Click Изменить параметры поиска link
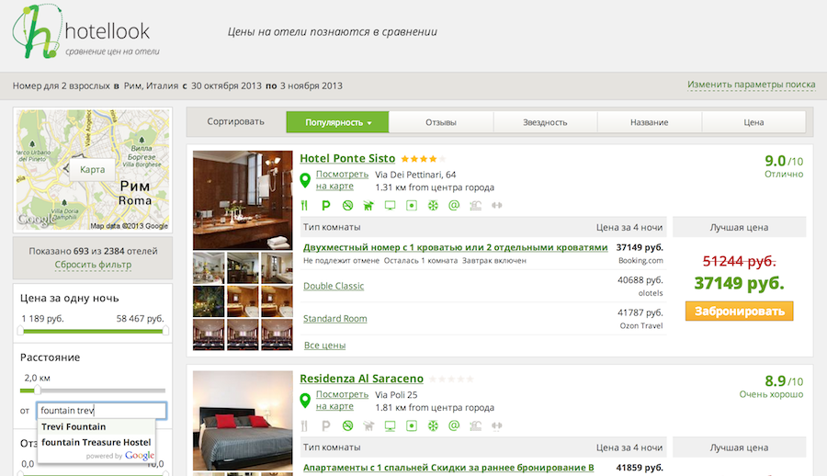827x476 pixels. coord(751,85)
